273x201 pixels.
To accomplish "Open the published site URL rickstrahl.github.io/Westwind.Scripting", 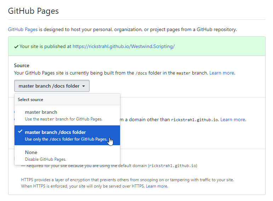I will tap(124, 46).
